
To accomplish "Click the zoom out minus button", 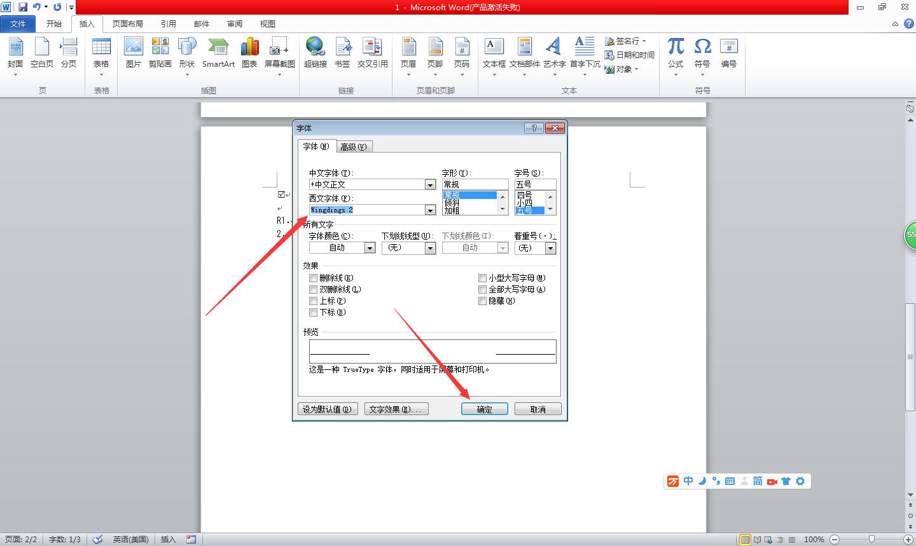I will click(835, 539).
